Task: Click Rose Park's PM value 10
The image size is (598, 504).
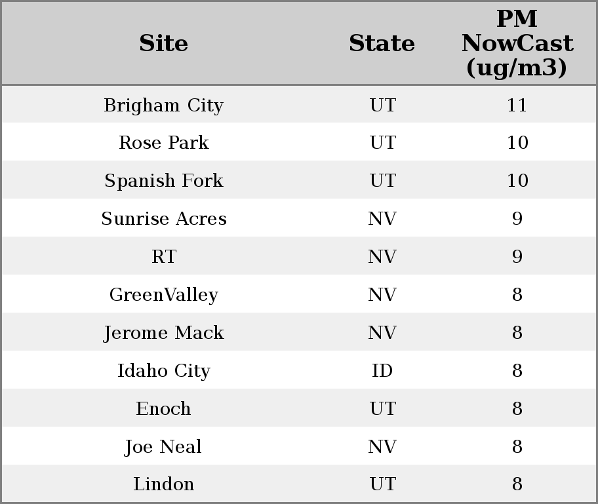Action: click(517, 143)
